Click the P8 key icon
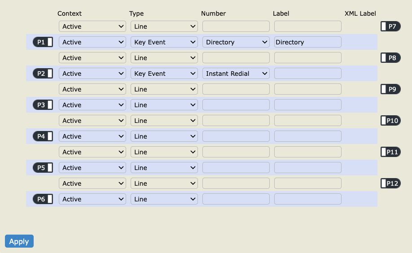This screenshot has width=412, height=253. [x=390, y=58]
